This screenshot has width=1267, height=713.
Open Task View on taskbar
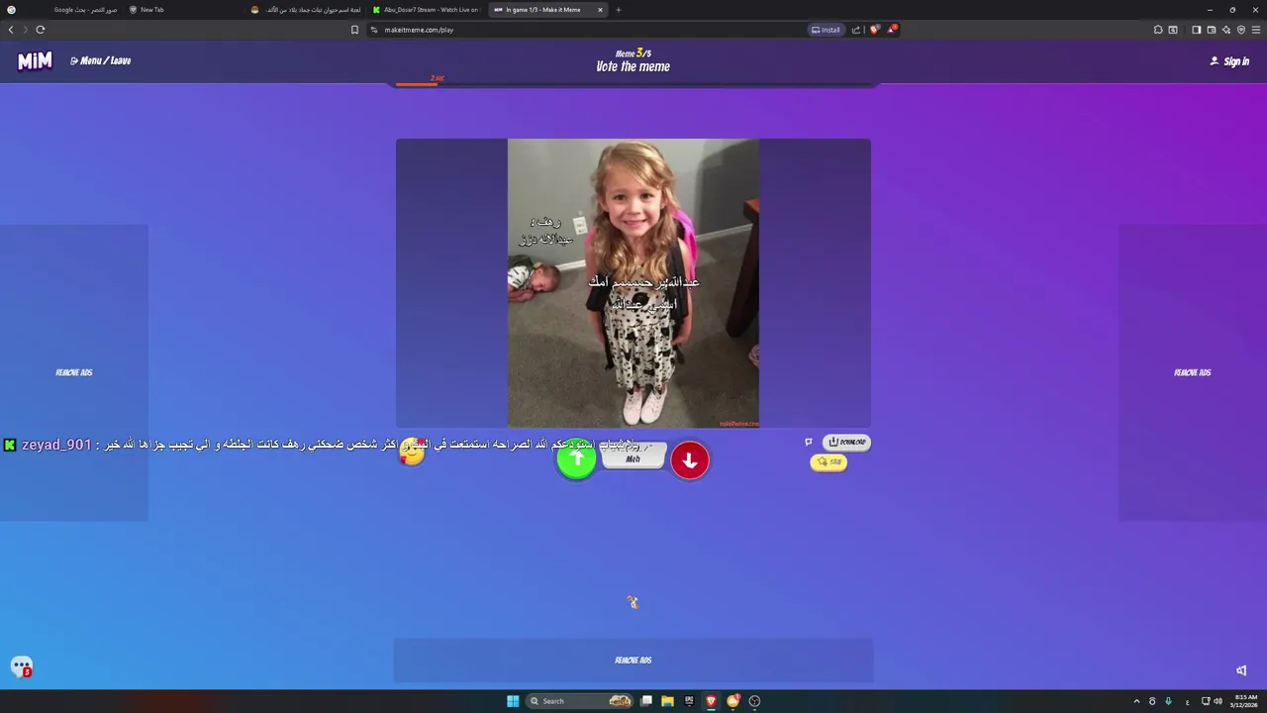(x=646, y=701)
